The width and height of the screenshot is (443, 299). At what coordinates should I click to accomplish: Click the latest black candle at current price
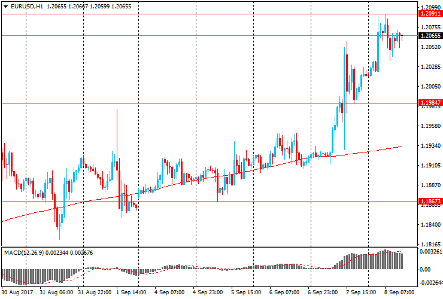(x=402, y=36)
